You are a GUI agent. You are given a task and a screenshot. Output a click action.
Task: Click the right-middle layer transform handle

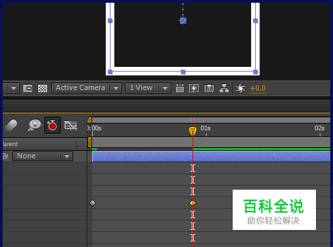click(255, 21)
